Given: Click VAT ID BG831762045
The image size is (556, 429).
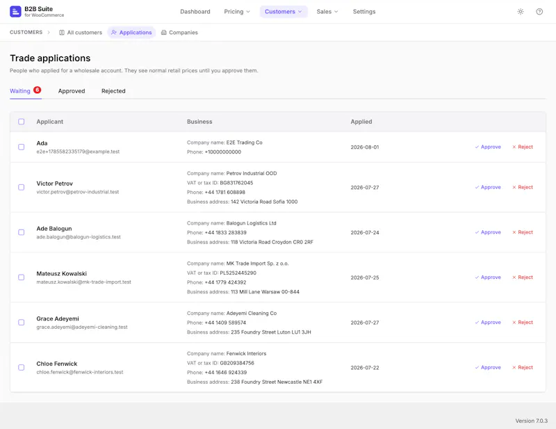Looking at the screenshot, I should coord(236,183).
